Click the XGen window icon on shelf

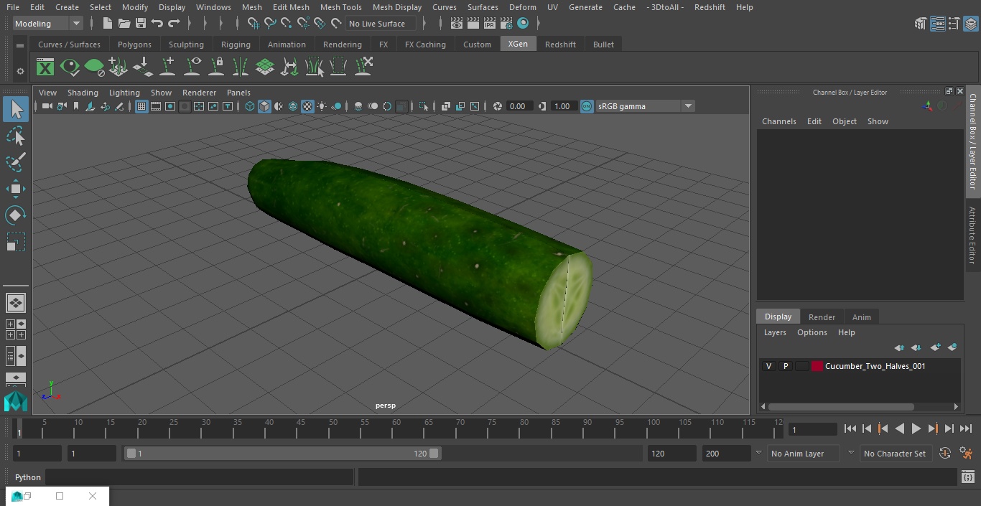click(x=45, y=67)
